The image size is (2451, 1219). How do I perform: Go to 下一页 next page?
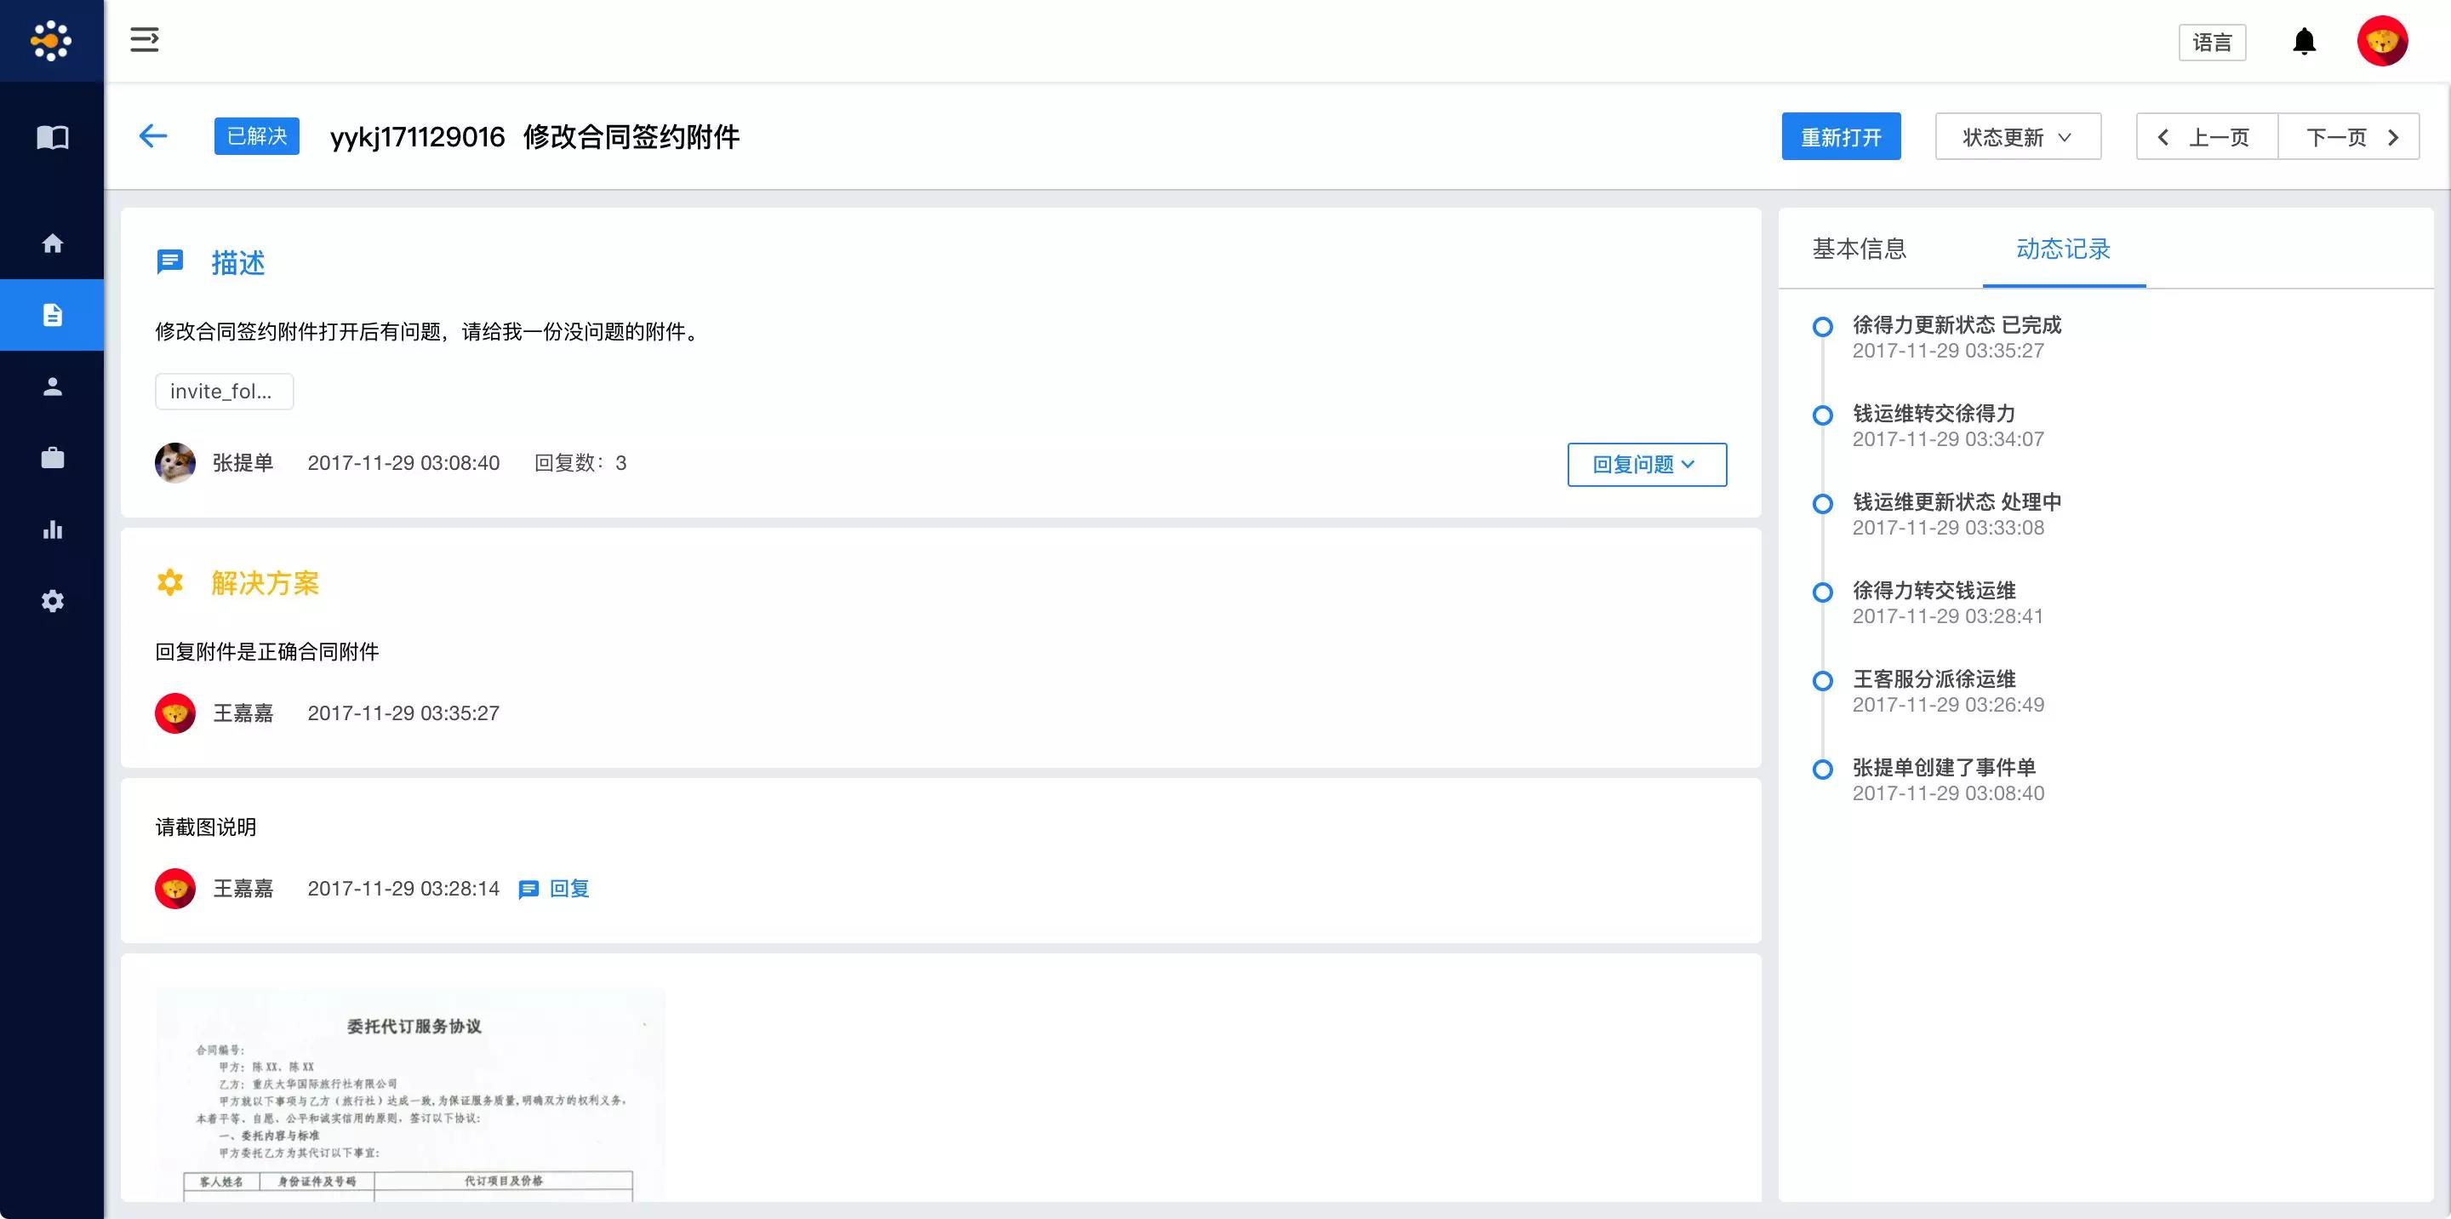[2348, 137]
